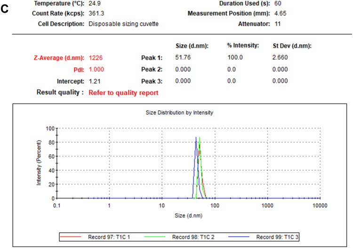Select the "% Intensity:" column header
This screenshot has height=248, width=353.
point(243,46)
